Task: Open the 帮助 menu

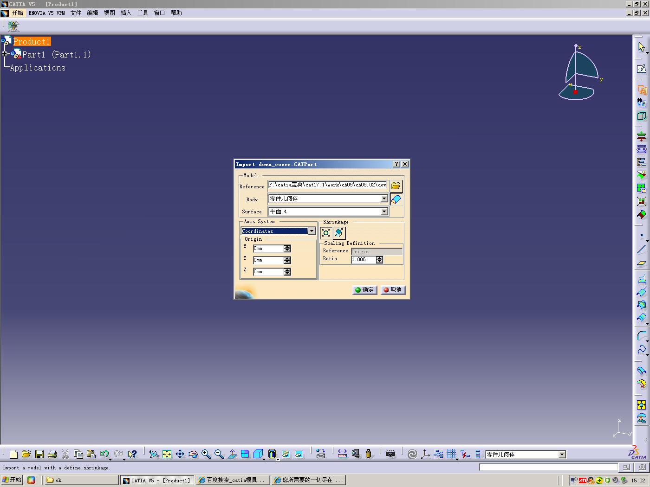Action: [x=176, y=13]
